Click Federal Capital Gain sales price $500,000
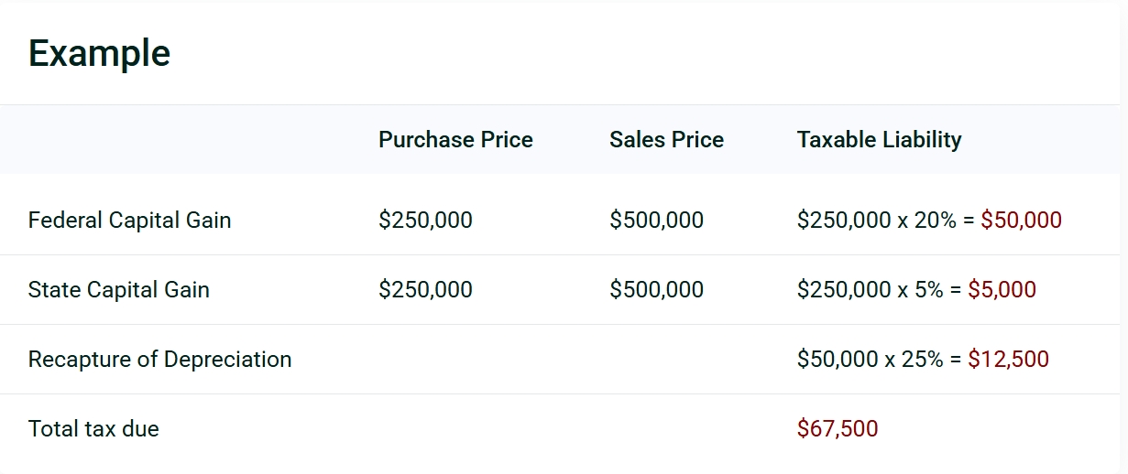1128x474 pixels. coord(656,221)
